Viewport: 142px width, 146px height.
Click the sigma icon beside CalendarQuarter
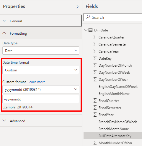95,37
